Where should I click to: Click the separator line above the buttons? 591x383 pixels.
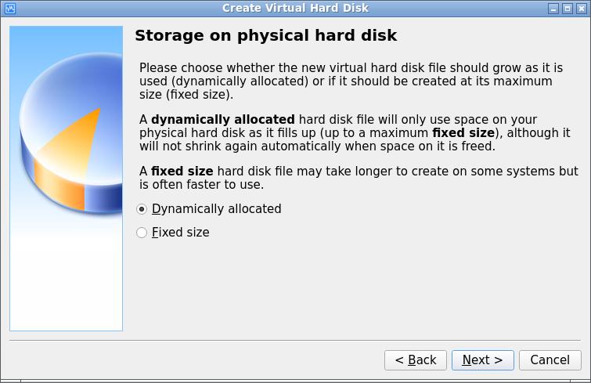pyautogui.click(x=295, y=341)
